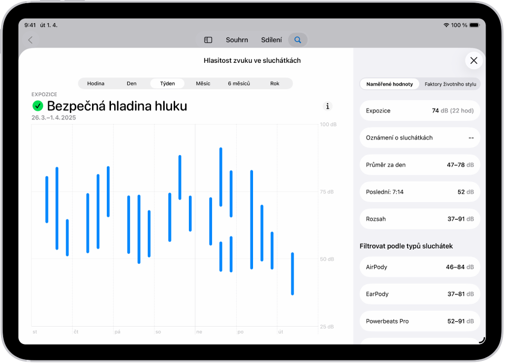This screenshot has height=363, width=505.
Task: Open the Sdílení tab
Action: pos(271,40)
